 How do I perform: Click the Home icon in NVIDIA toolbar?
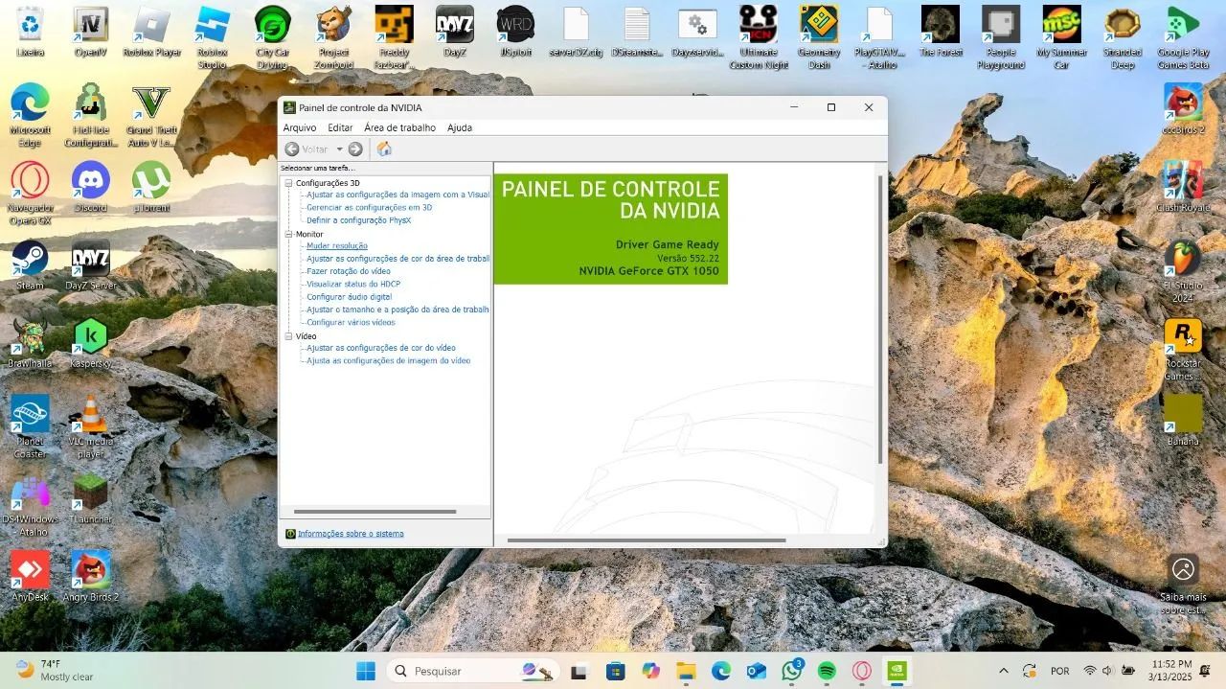click(384, 149)
